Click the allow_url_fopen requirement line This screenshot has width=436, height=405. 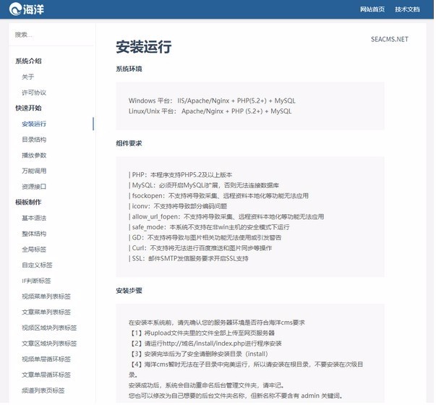227,217
